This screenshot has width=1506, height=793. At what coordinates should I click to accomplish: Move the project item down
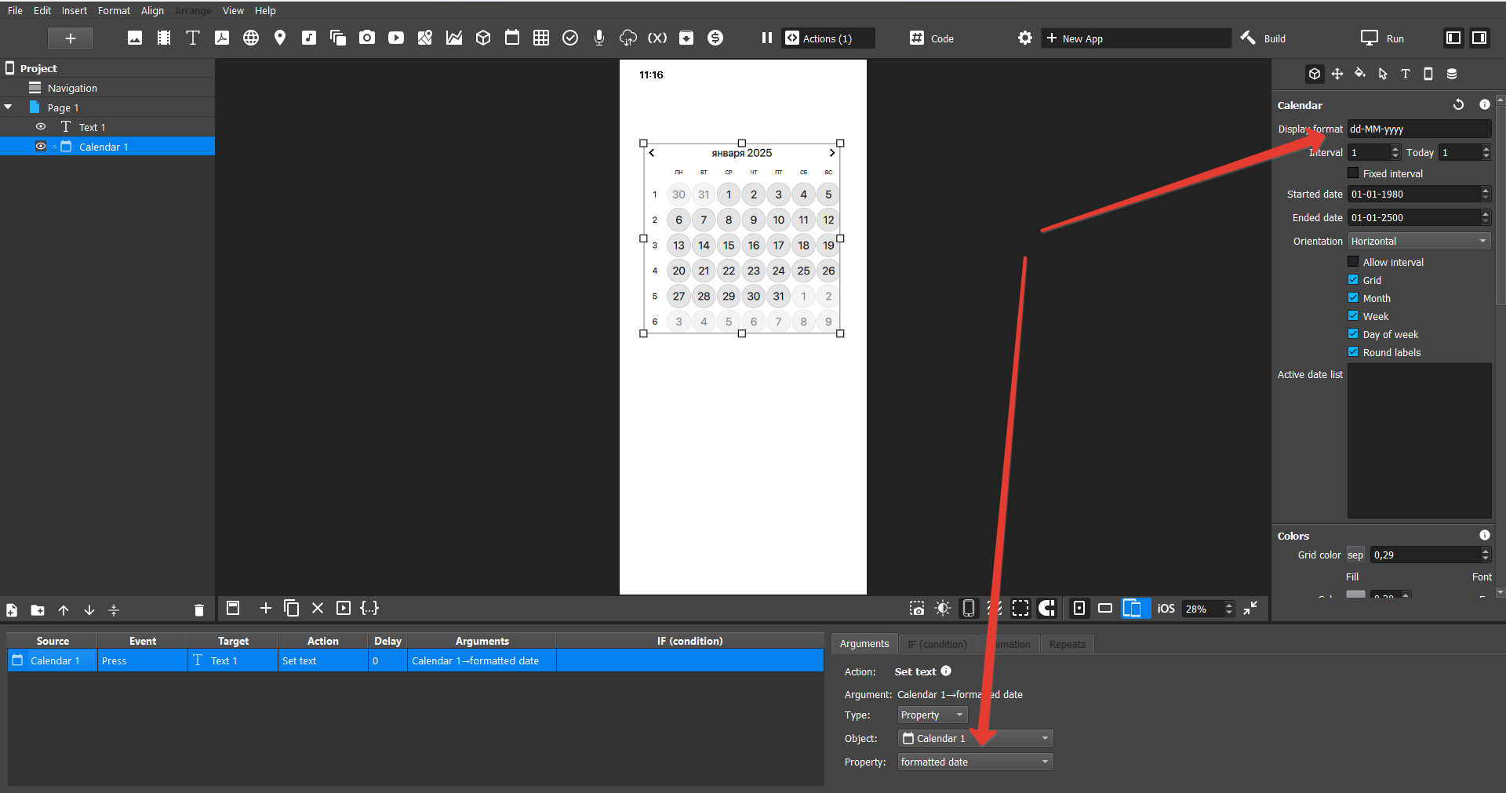click(x=89, y=609)
